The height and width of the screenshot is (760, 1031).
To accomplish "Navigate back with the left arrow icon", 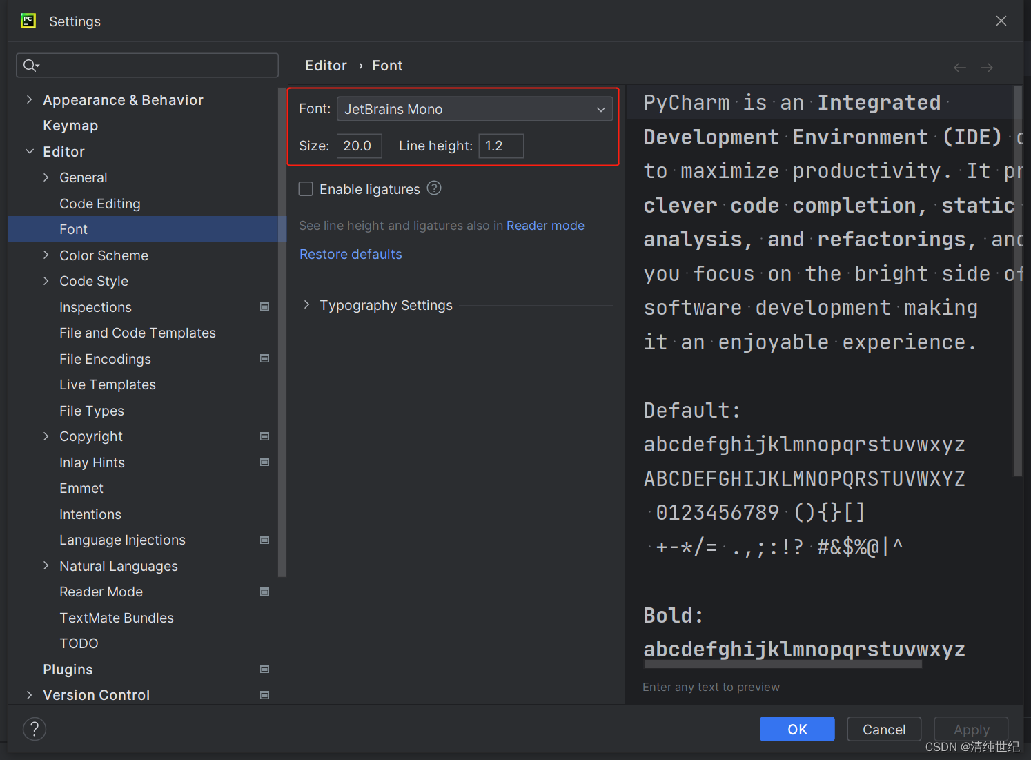I will coord(960,67).
